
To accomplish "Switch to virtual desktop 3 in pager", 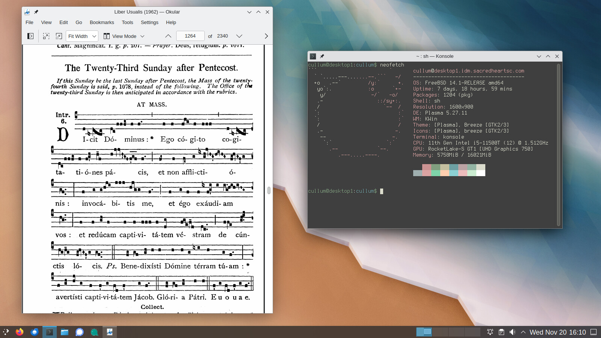I will click(x=456, y=332).
